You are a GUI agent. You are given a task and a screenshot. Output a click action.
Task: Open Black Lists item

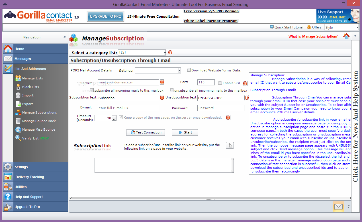pyautogui.click(x=30, y=87)
